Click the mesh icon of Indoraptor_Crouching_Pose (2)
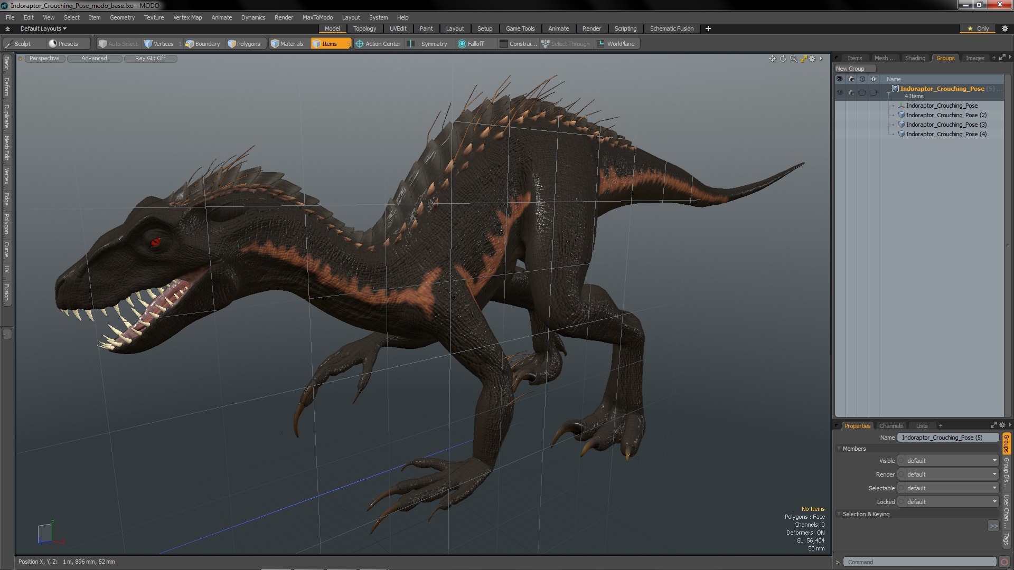This screenshot has height=570, width=1014. [902, 115]
